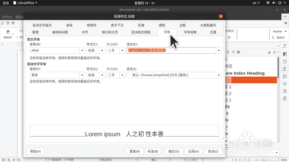Click Save document icon in Writer toolbar
The image size is (289, 162).
(x=13, y=23)
